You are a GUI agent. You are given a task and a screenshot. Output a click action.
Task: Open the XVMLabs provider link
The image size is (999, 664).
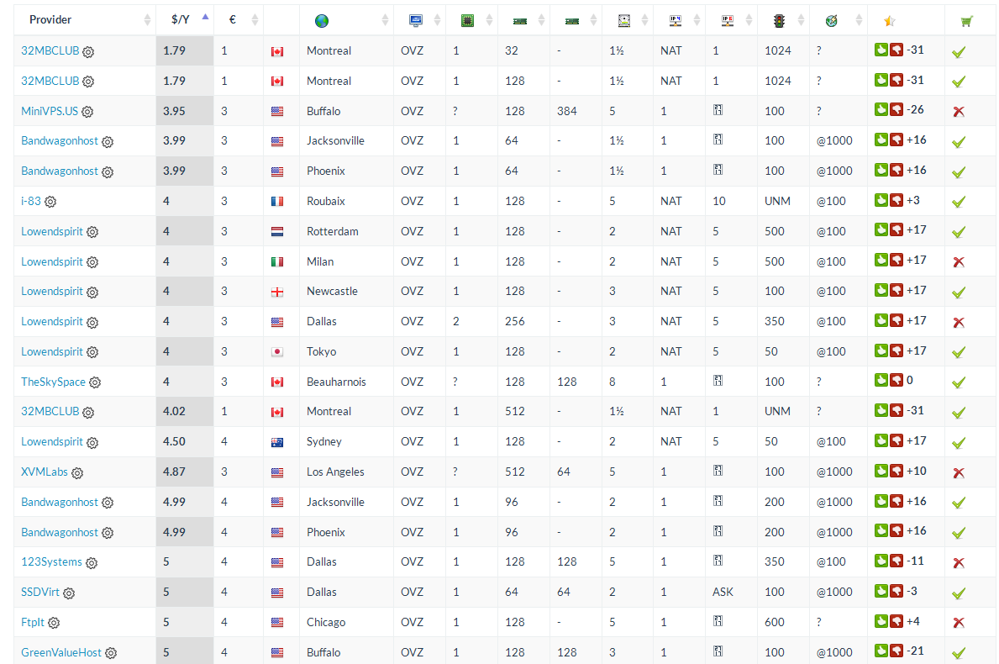pos(44,472)
